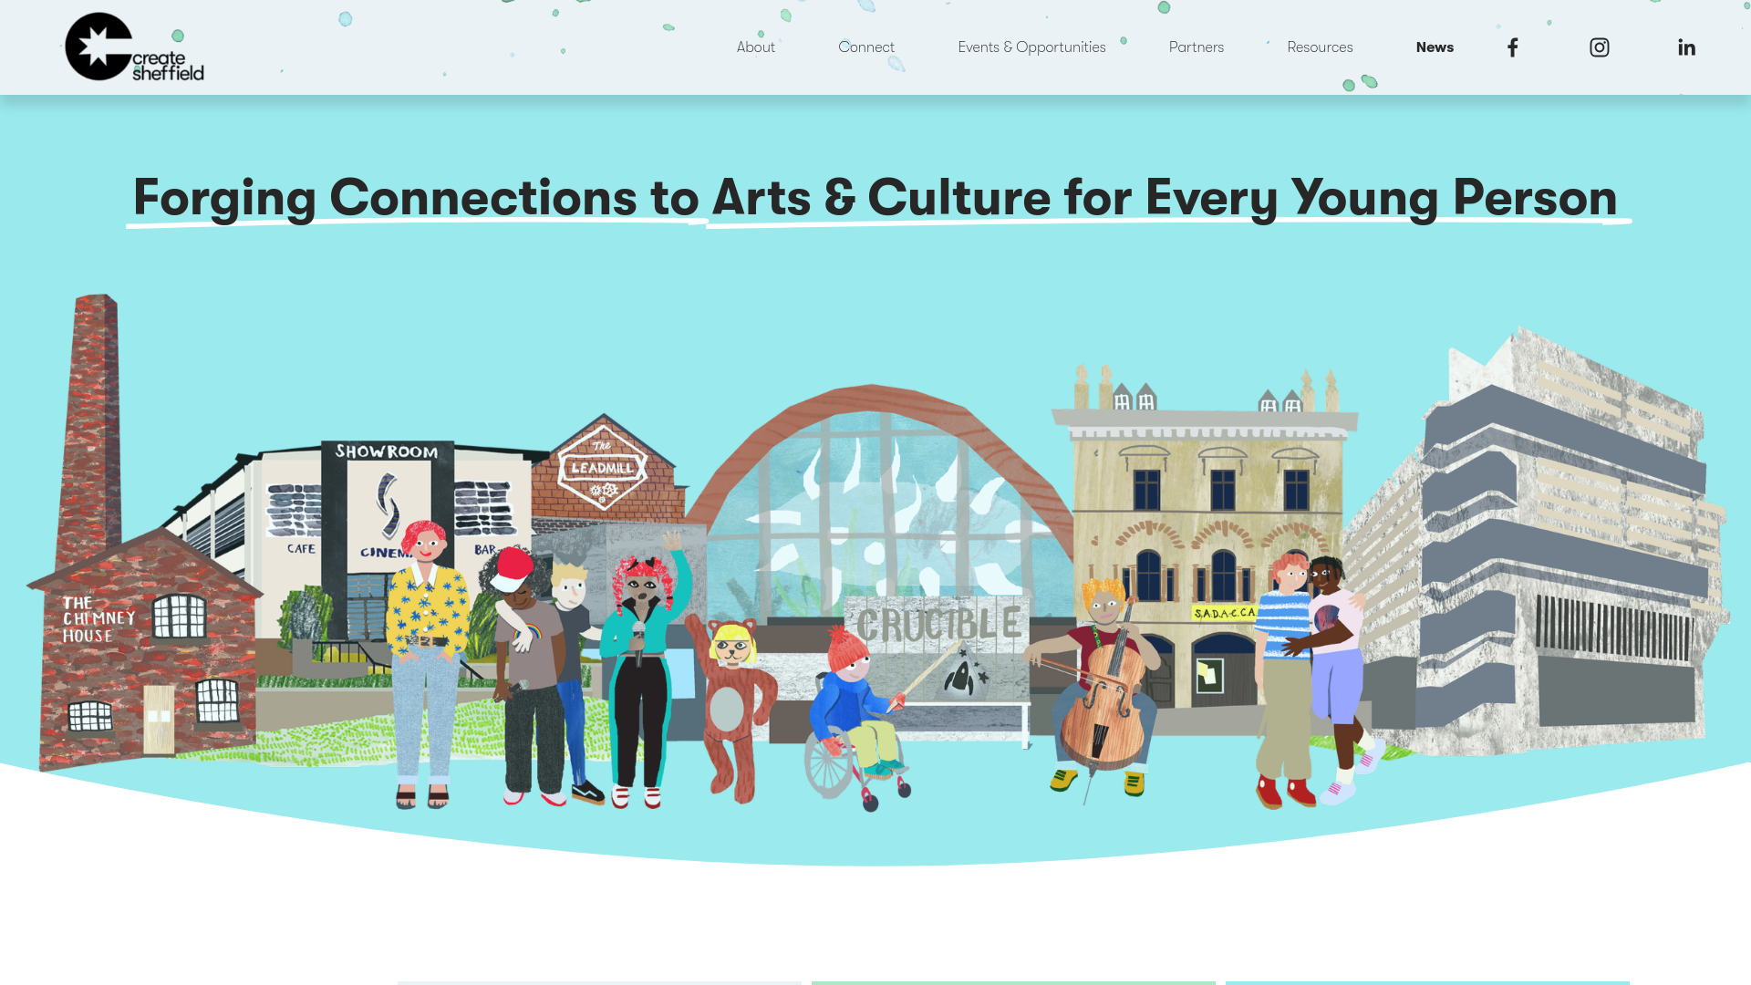Open the Facebook page icon
This screenshot has height=985, width=1751.
(1512, 47)
